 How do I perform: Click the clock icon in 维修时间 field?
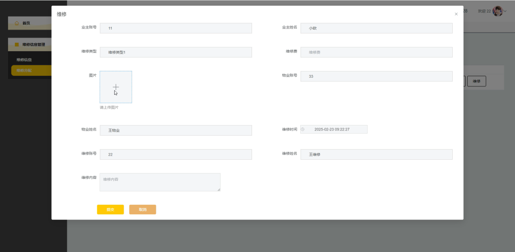pos(302,130)
